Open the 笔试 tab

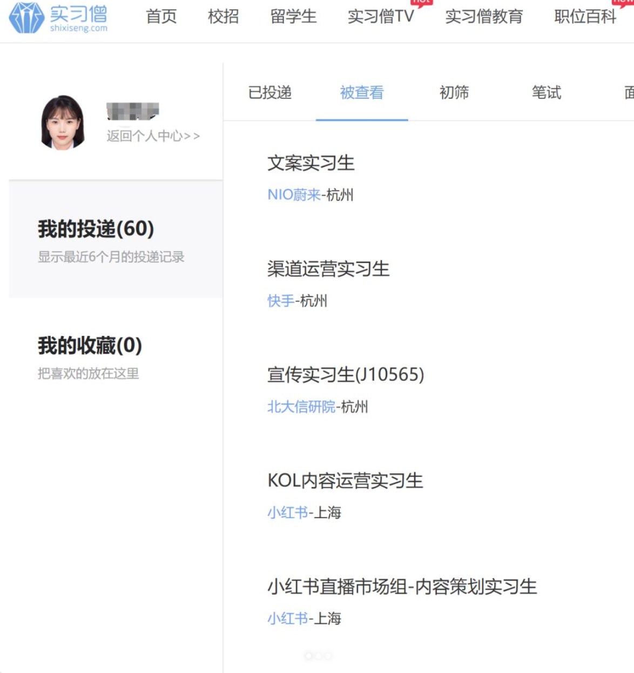[546, 92]
